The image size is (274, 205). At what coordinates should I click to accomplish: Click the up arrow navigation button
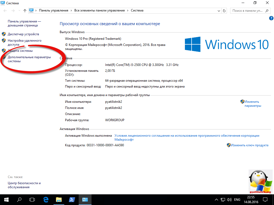25,11
